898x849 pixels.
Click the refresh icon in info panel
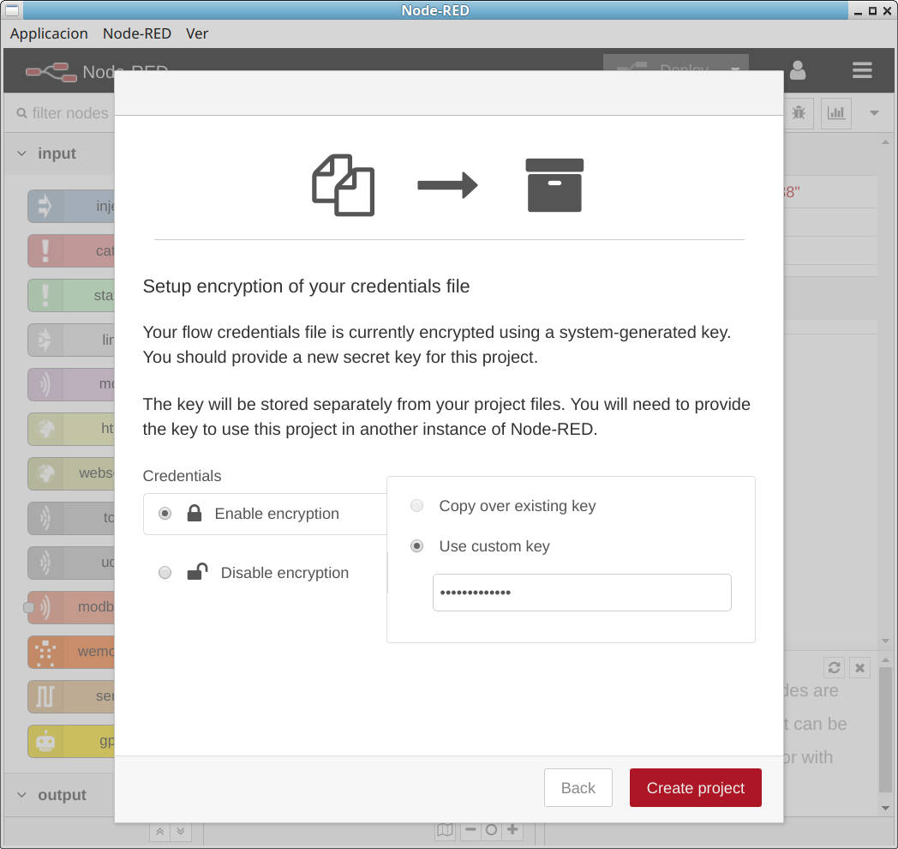834,668
